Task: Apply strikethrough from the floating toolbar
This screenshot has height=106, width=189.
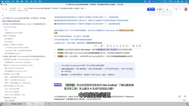Action: click(x=111, y=46)
